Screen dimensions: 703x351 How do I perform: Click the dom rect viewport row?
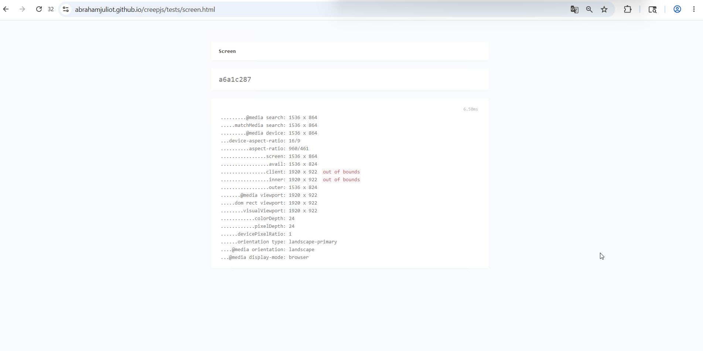coord(269,203)
